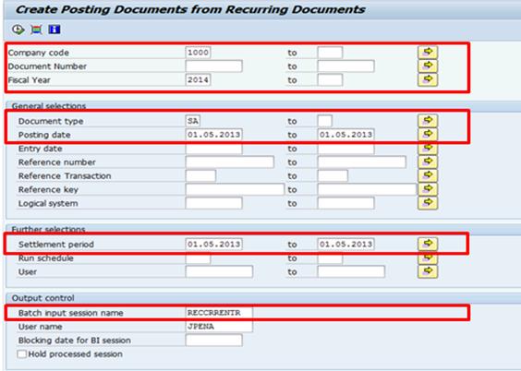521x371 pixels.
Task: Open multiple selection for Company code
Action: (x=428, y=53)
